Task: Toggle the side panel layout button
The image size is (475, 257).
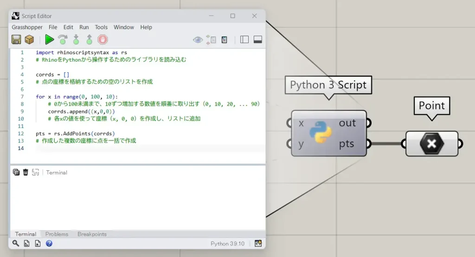Action: pos(244,40)
